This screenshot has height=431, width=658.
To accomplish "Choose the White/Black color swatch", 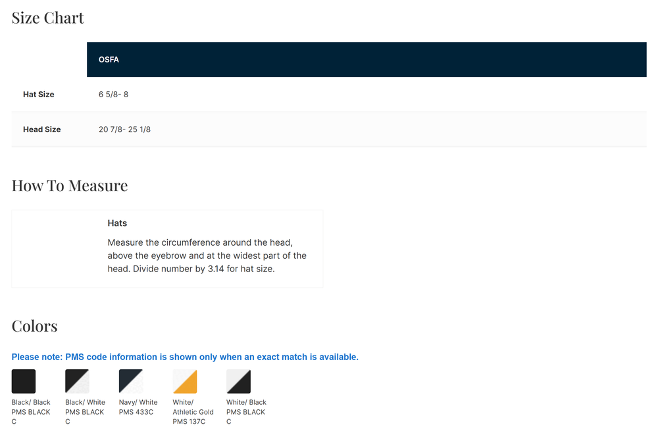I will click(238, 381).
